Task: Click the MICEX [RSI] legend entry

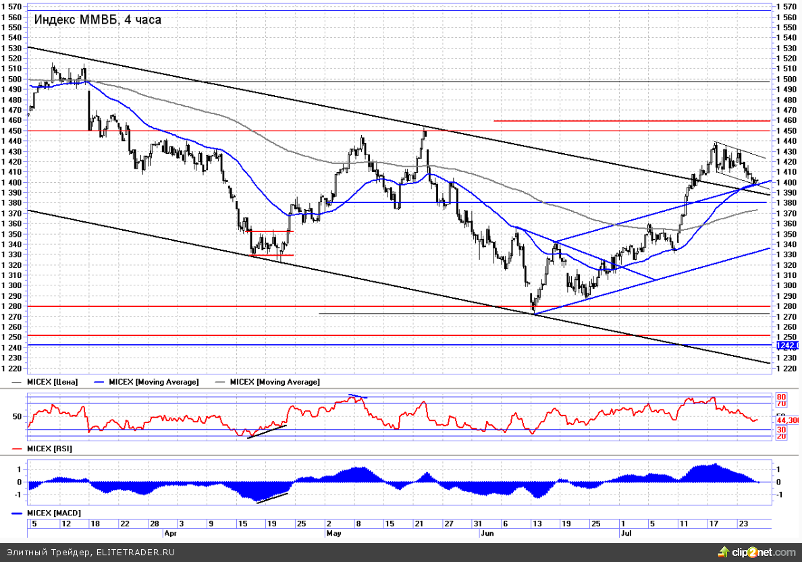Action: pyautogui.click(x=49, y=449)
